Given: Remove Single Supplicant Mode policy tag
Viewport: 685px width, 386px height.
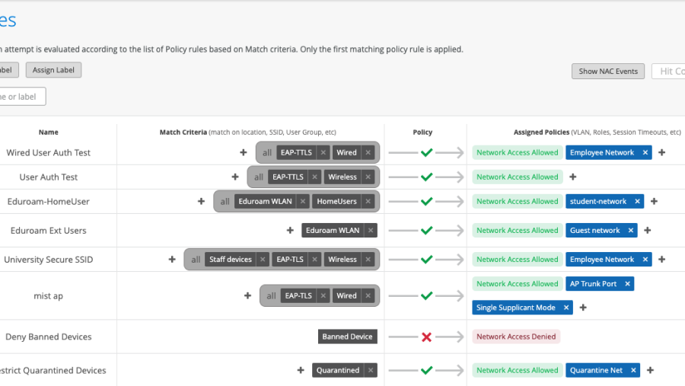Looking at the screenshot, I should click(x=566, y=308).
